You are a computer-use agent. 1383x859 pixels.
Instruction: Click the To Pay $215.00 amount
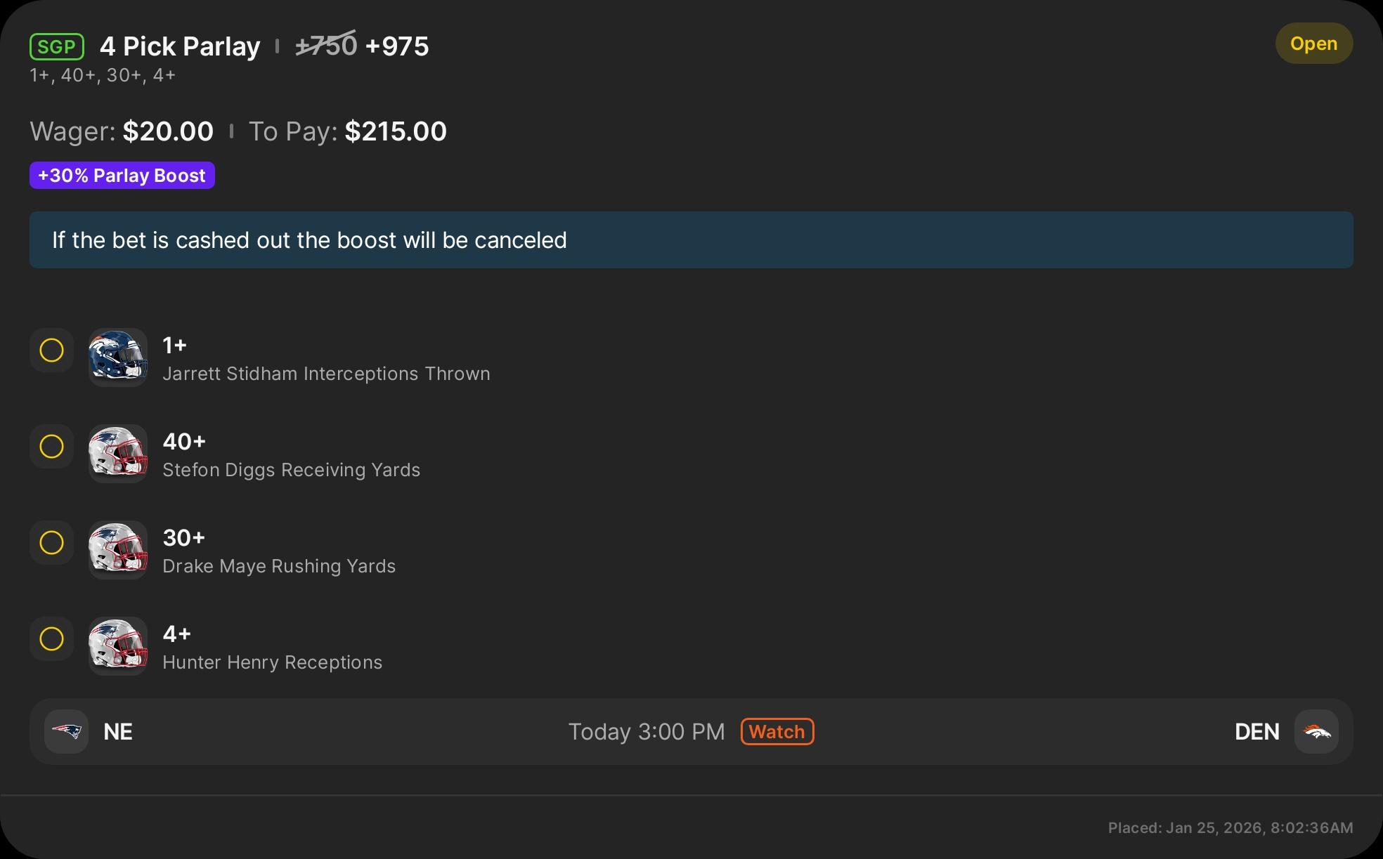tap(396, 132)
